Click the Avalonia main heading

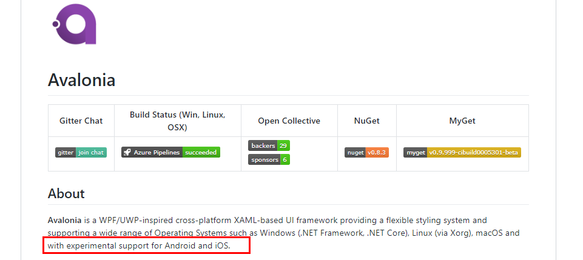coord(81,80)
